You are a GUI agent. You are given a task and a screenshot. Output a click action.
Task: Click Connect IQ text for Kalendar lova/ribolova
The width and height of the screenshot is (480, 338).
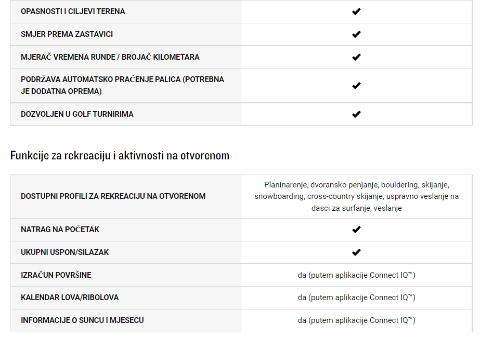(357, 298)
